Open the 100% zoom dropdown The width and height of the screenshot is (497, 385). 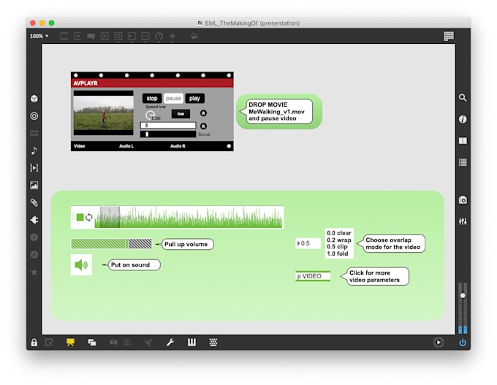click(39, 36)
